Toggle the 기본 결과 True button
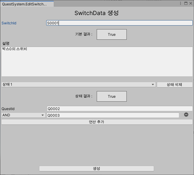 [111, 35]
